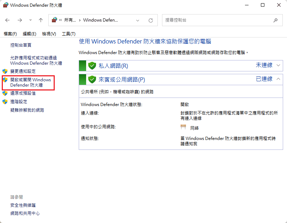The image size is (287, 223).
Task: Expand the 私人網路(R) section
Action: (x=279, y=66)
